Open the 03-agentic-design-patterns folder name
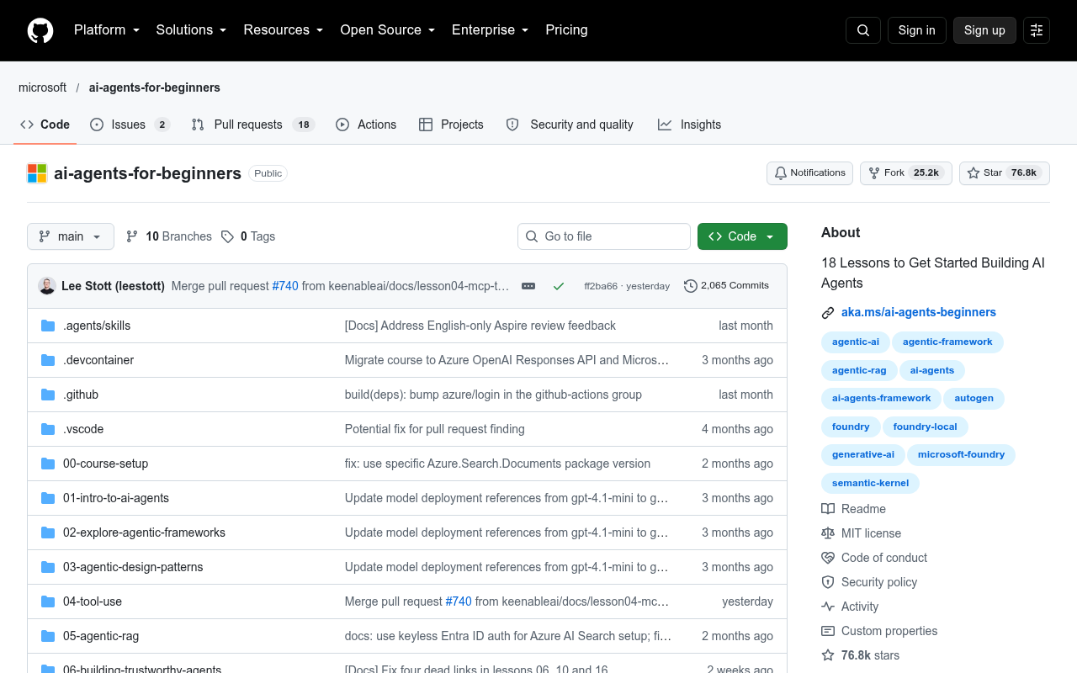 click(x=133, y=567)
